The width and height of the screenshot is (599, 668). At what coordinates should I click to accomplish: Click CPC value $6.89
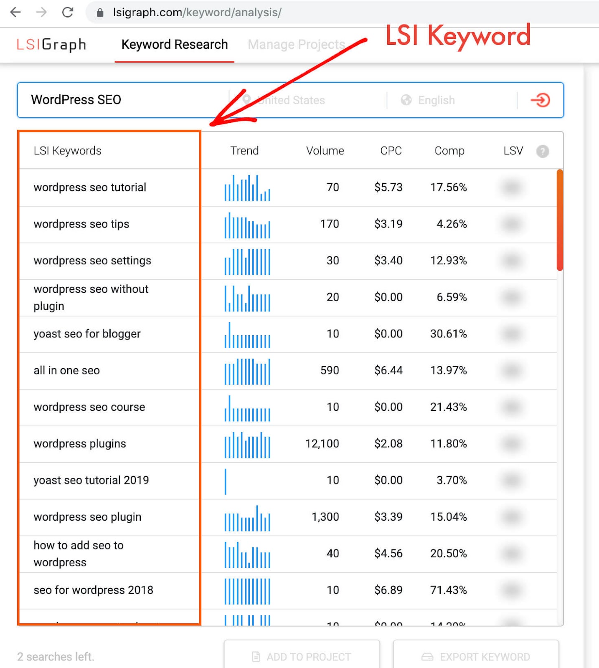pyautogui.click(x=388, y=590)
